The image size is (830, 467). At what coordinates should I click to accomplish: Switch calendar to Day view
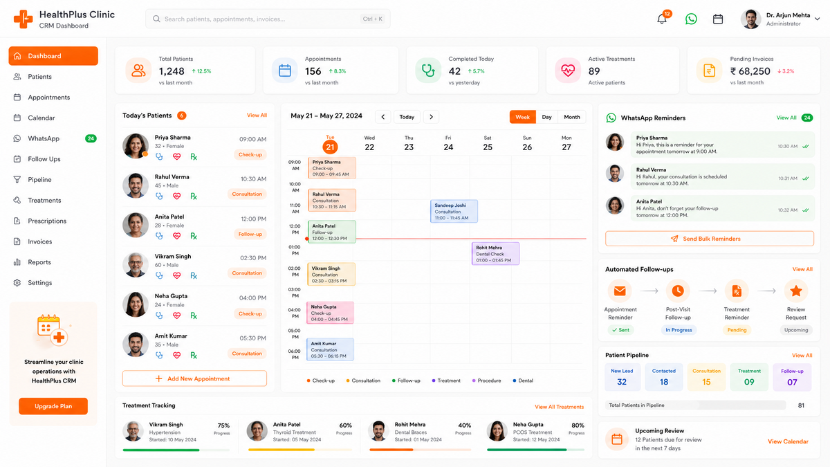[x=546, y=117]
